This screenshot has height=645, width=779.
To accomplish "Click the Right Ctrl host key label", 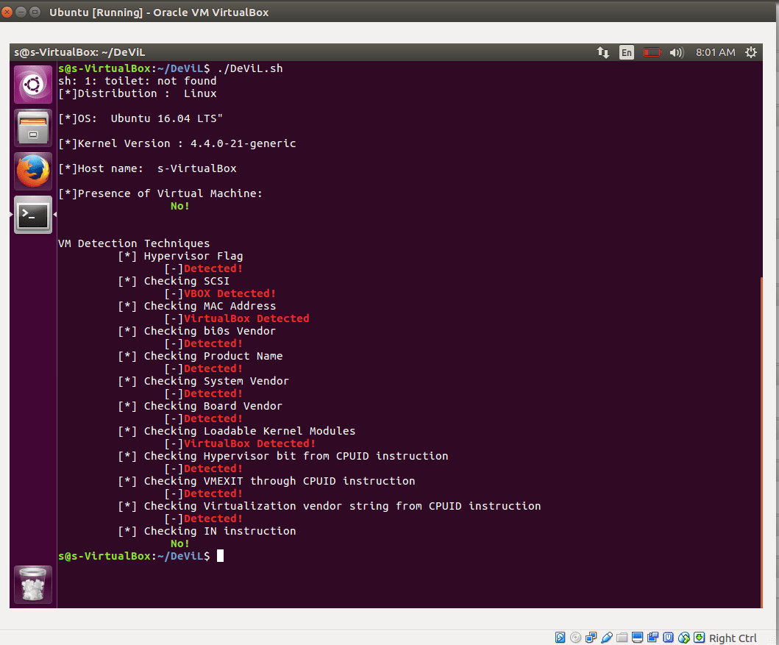I will pyautogui.click(x=733, y=638).
